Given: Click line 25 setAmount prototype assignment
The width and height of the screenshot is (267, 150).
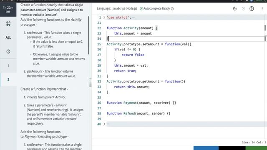Looking at the screenshot, I should click(149, 44).
